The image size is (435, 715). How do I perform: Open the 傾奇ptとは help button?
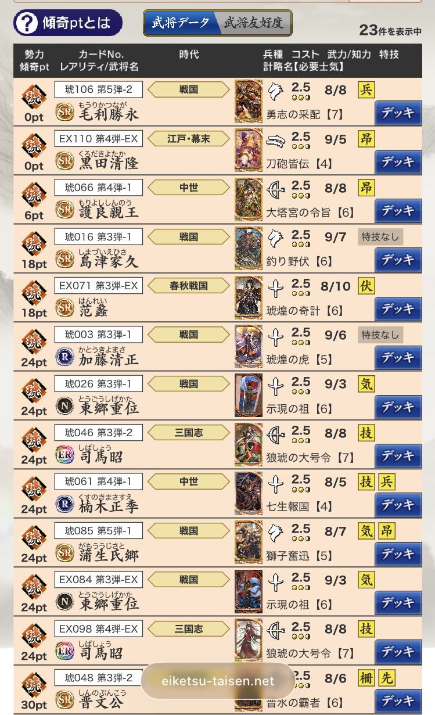click(x=69, y=23)
